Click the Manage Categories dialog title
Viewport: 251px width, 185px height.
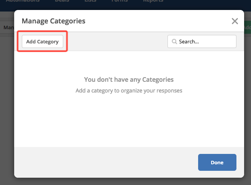54,21
